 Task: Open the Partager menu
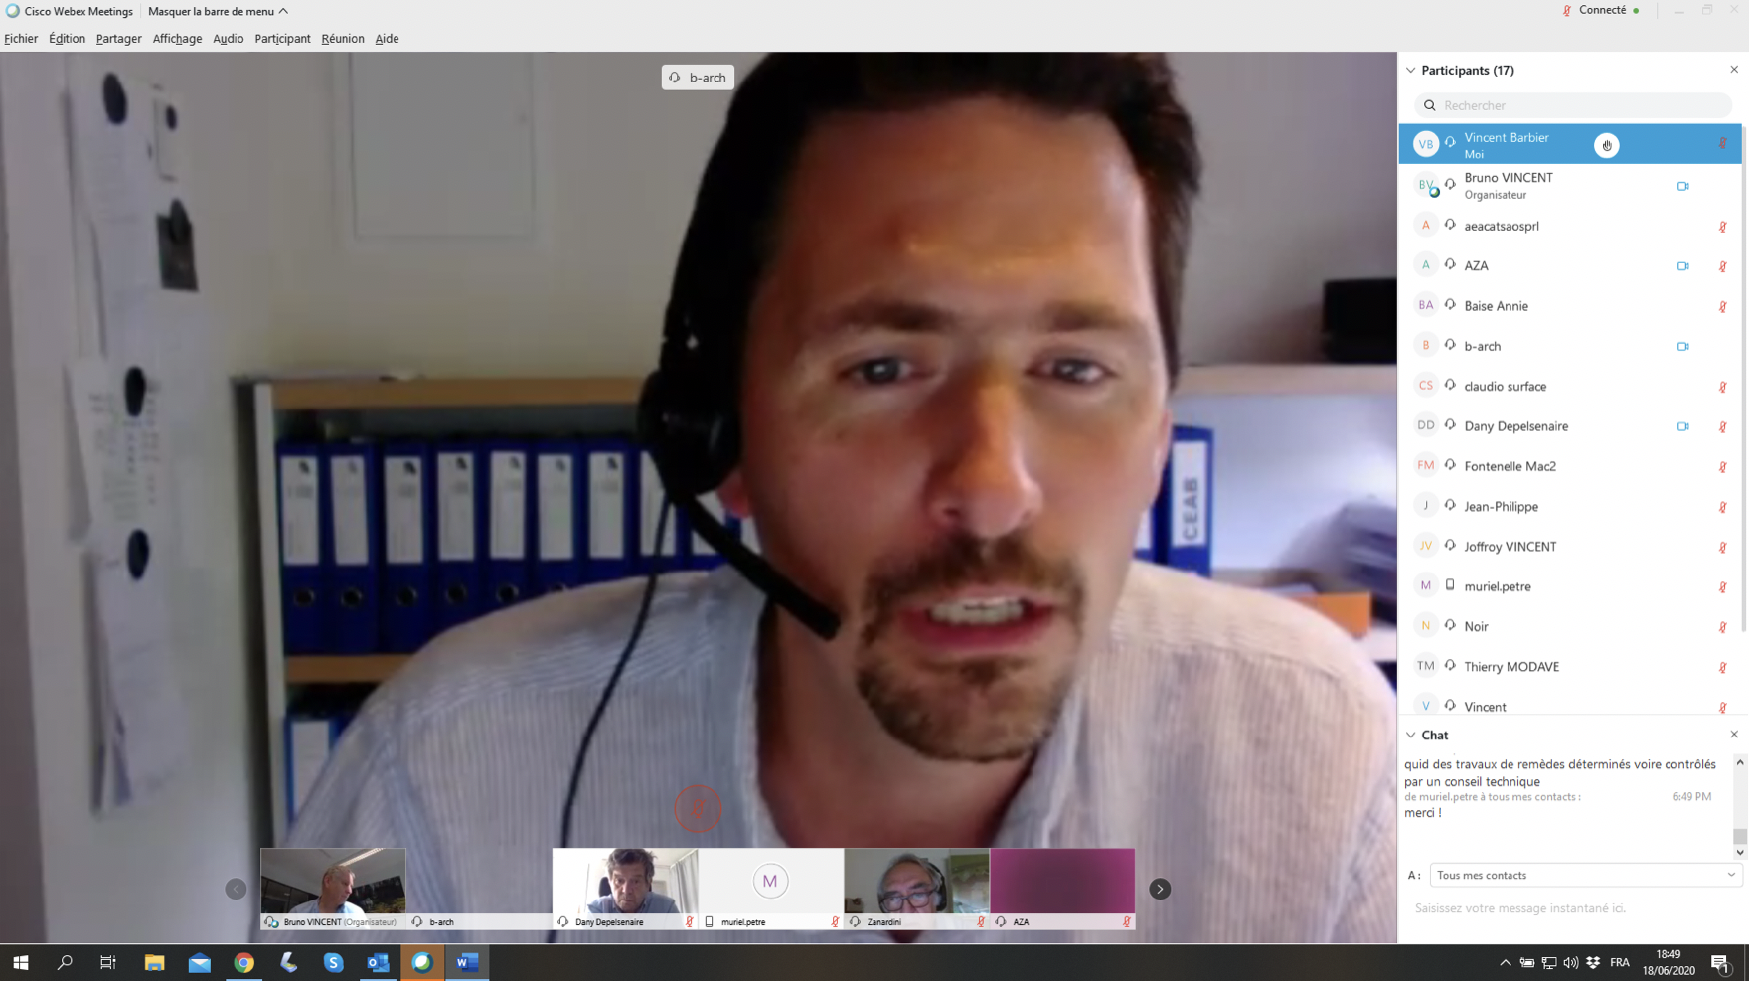pyautogui.click(x=118, y=39)
